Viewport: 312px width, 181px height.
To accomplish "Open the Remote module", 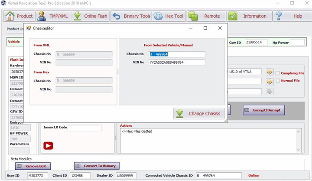I will (x=207, y=16).
